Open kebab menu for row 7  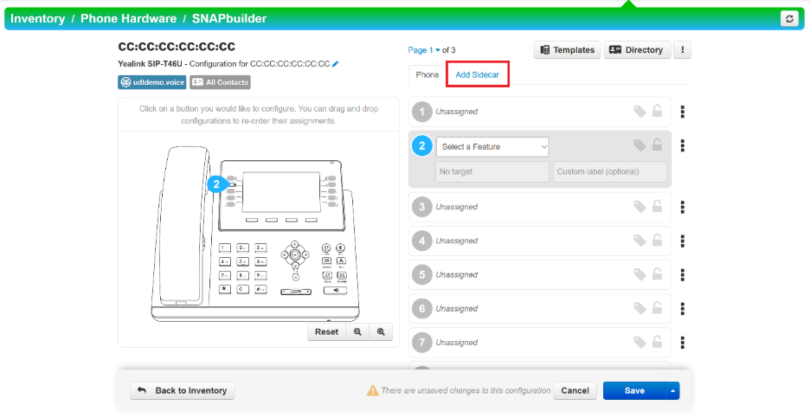click(683, 343)
